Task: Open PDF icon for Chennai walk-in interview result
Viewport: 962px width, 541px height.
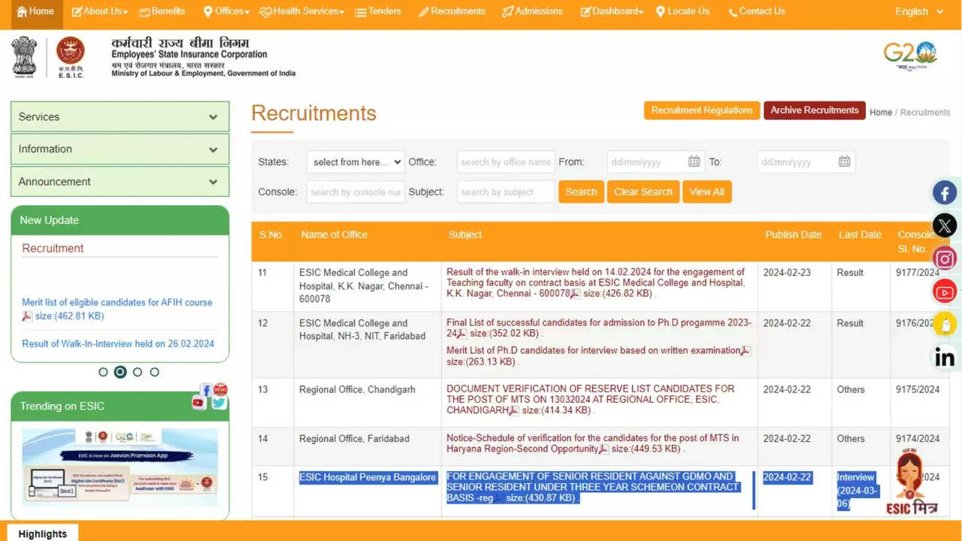Action: (575, 294)
